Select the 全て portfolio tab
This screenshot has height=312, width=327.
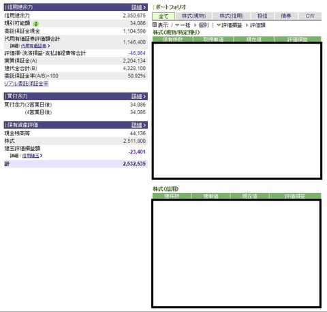coord(163,16)
